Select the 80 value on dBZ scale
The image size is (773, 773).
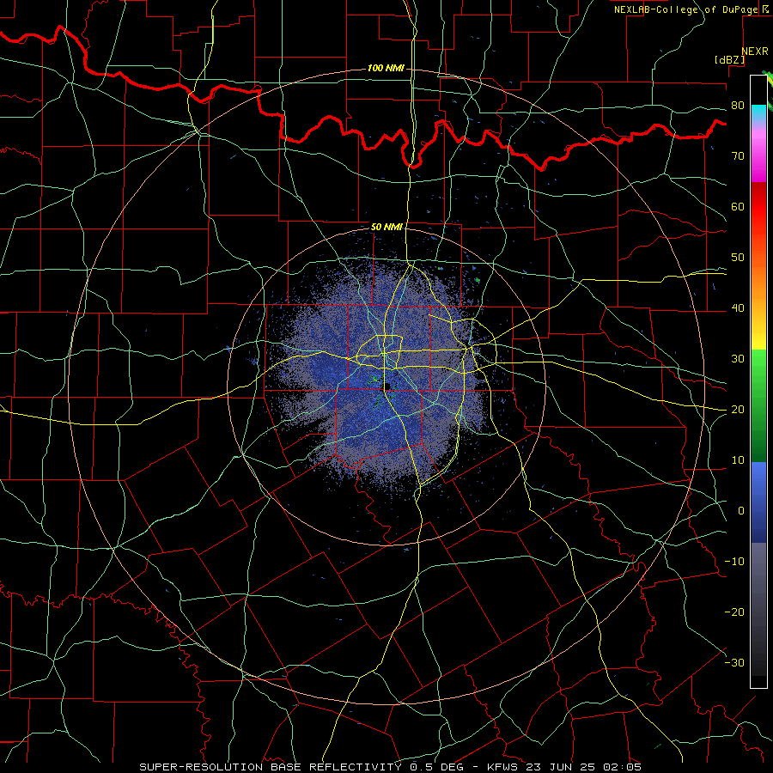[738, 106]
